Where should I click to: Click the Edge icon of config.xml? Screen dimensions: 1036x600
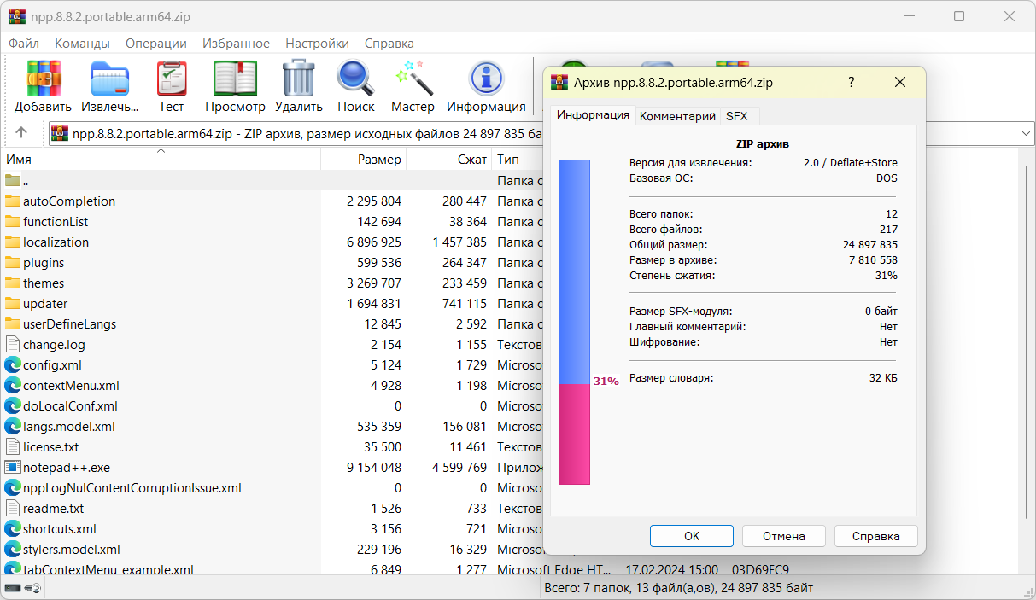click(x=12, y=365)
